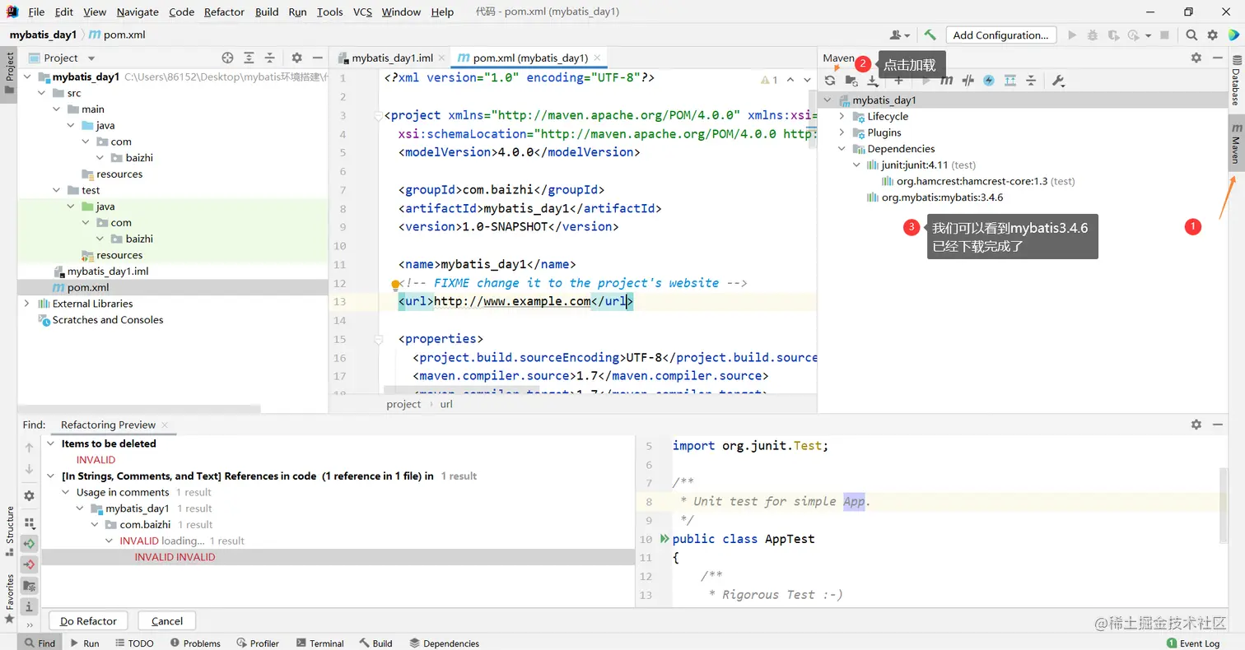Image resolution: width=1245 pixels, height=650 pixels.
Task: Toggle show read access in Find panel
Action: [29, 544]
